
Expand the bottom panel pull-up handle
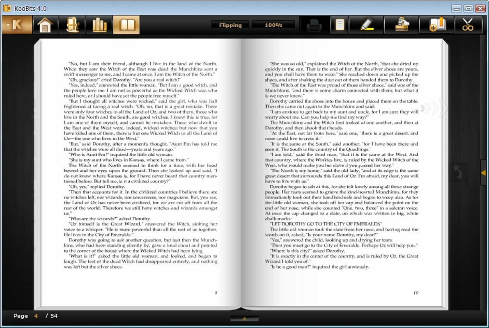(244, 318)
